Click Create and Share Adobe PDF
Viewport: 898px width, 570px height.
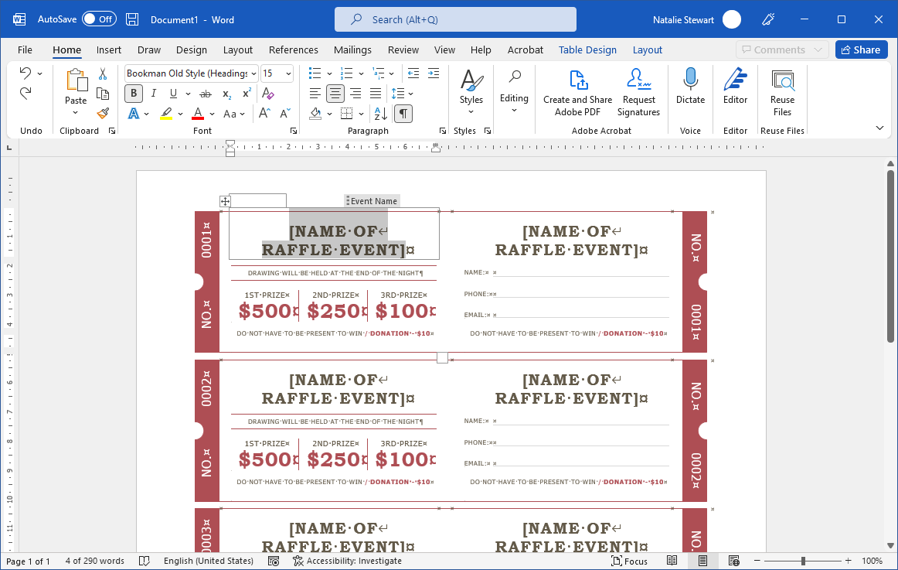point(577,92)
